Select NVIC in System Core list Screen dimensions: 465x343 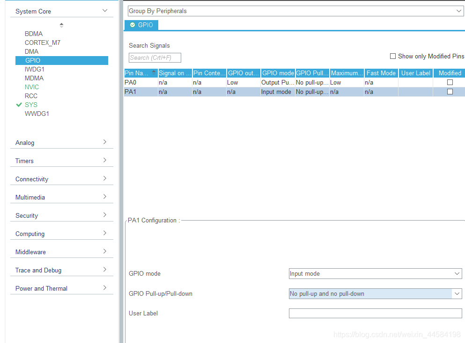[32, 87]
